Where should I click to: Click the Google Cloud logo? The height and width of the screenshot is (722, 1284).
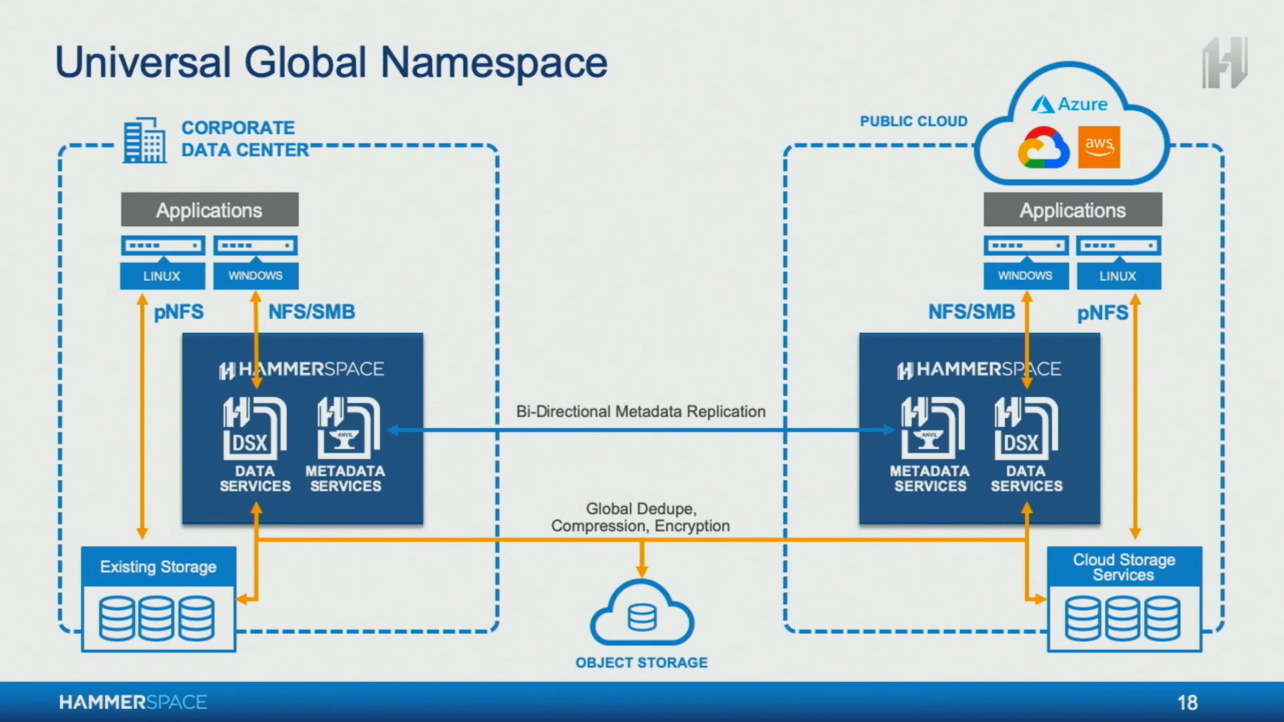click(1043, 148)
